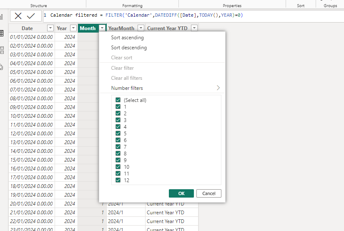
Task: Open Month column filter dropdown arrow
Action: [102, 28]
